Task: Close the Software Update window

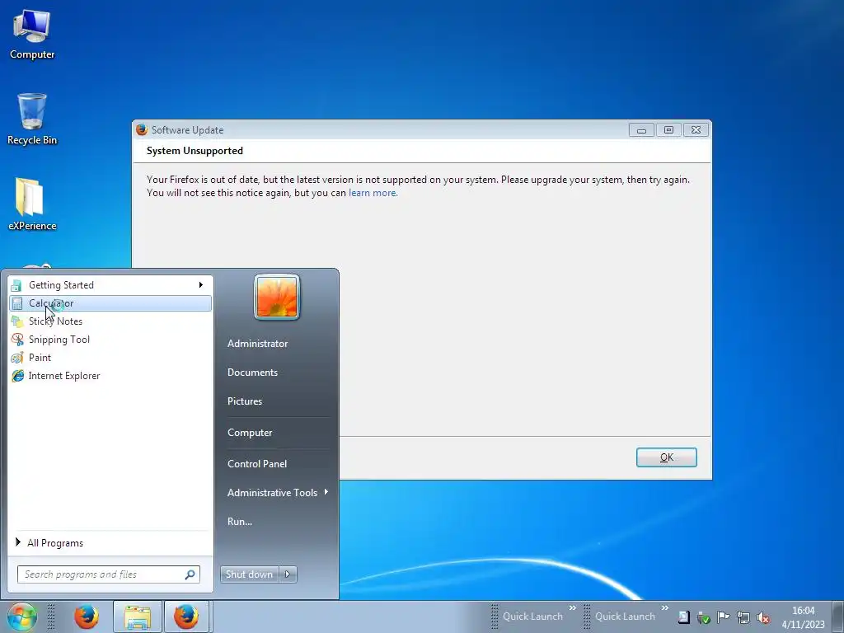Action: 696,130
